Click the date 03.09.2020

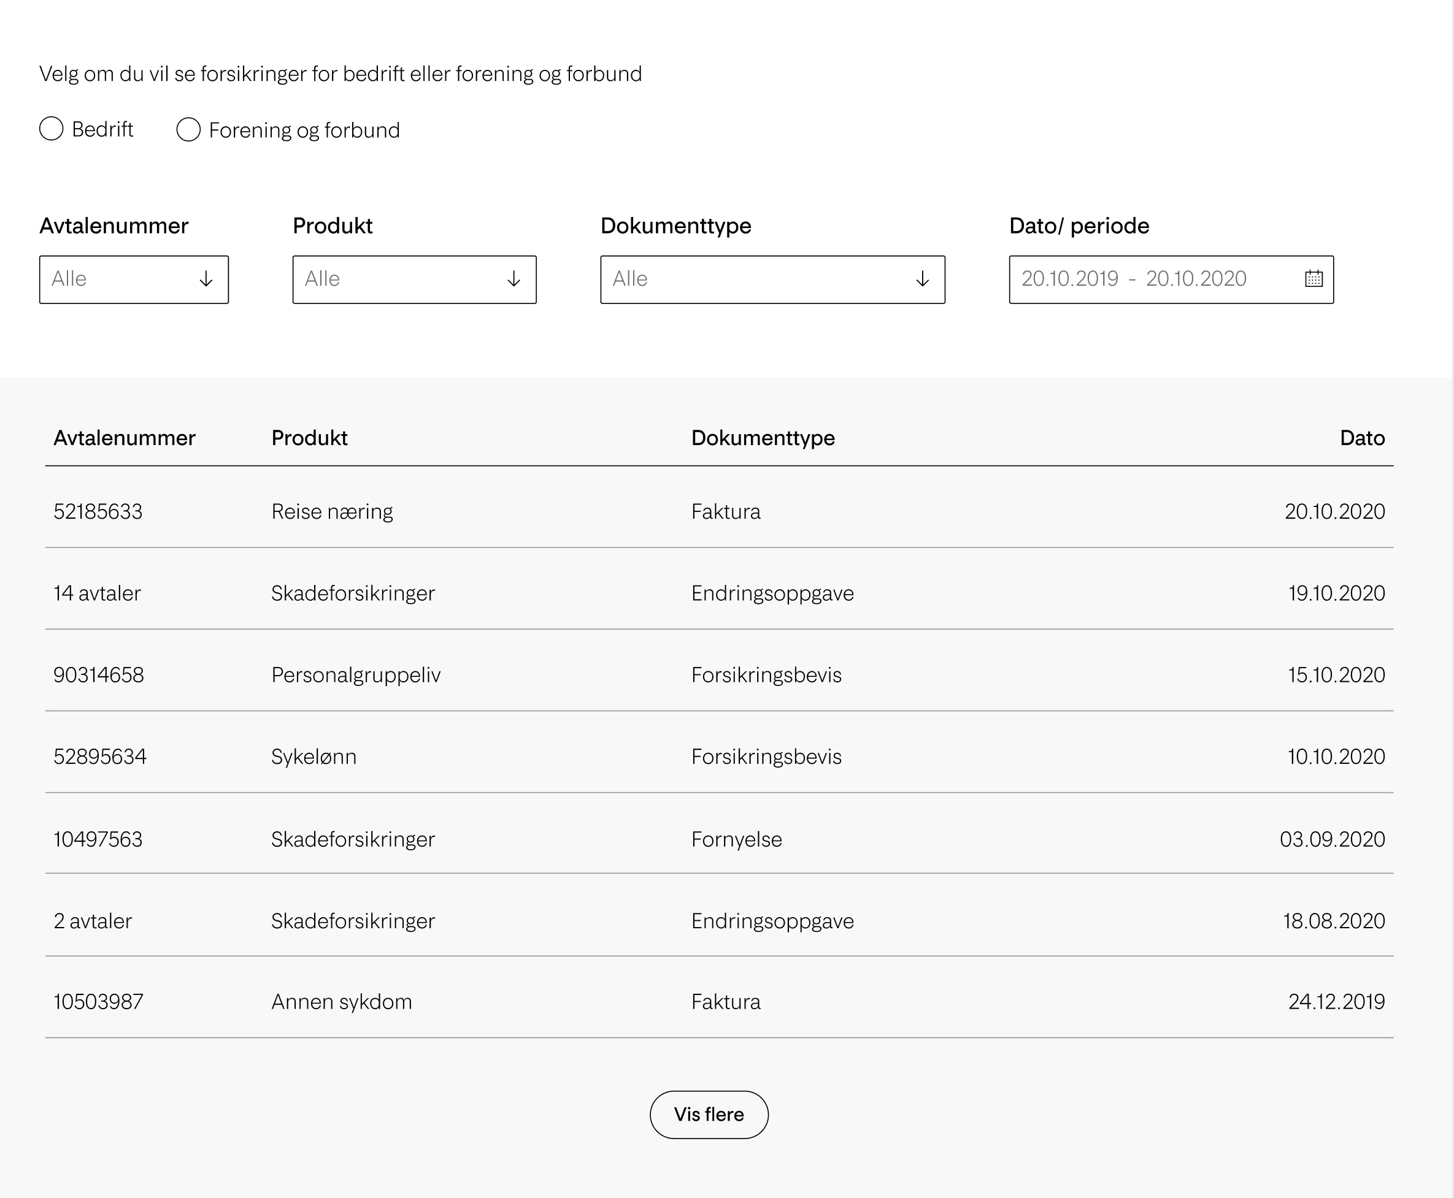pyautogui.click(x=1333, y=839)
